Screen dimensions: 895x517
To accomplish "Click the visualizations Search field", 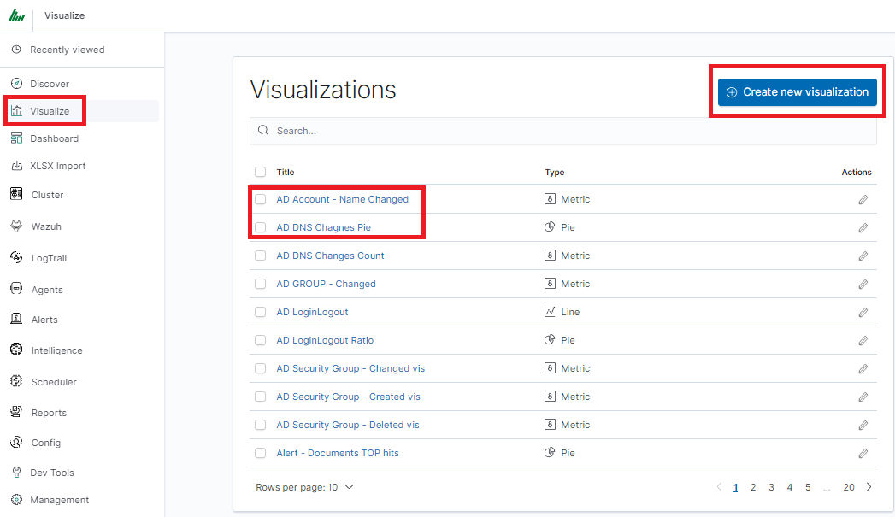I will (562, 131).
